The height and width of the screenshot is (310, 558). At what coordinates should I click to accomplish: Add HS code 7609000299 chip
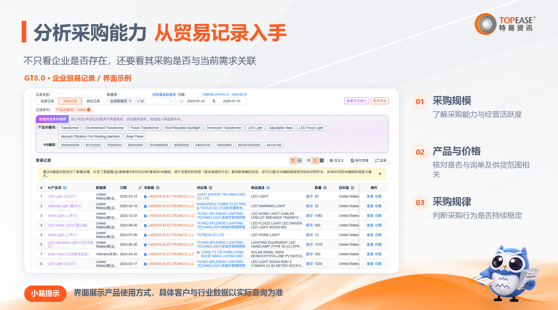70,145
